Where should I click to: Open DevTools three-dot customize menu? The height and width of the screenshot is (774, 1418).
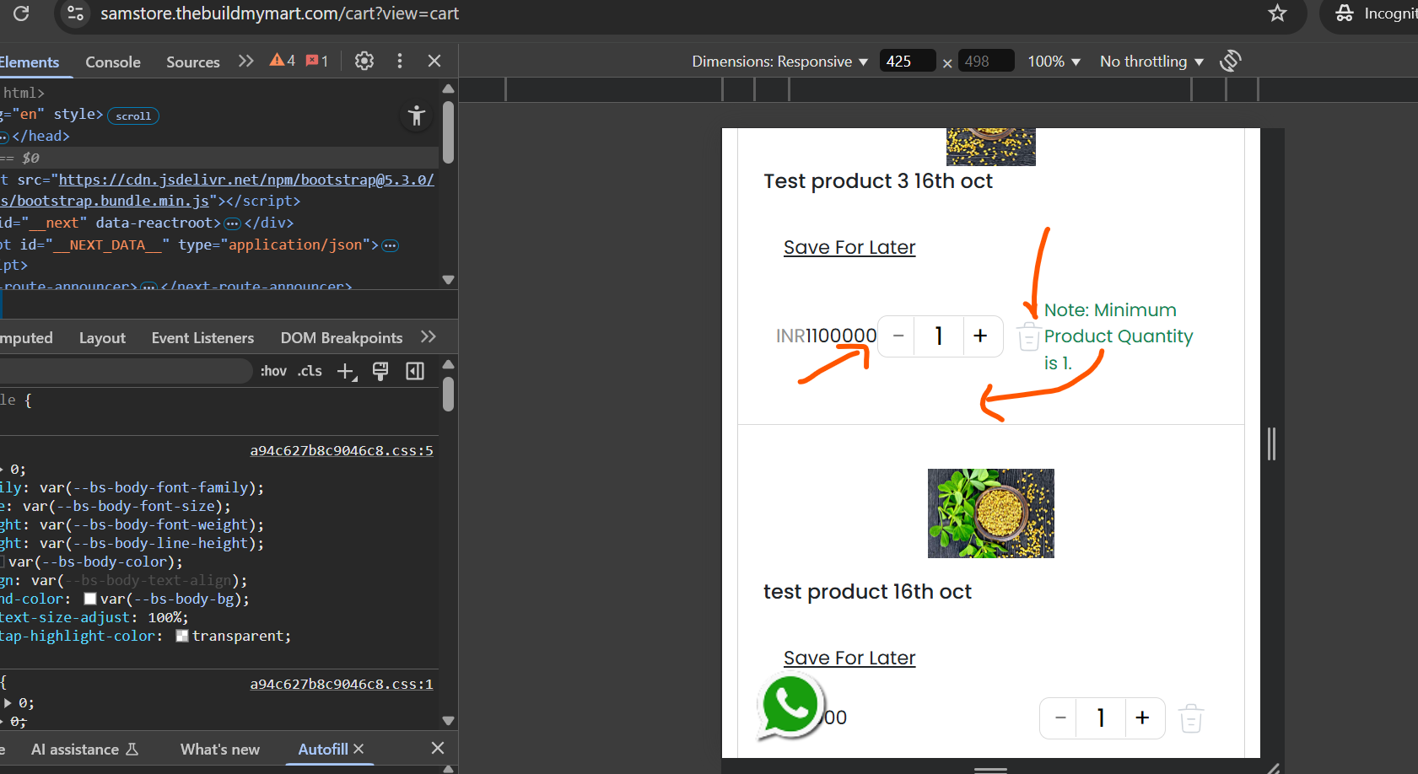pos(400,61)
